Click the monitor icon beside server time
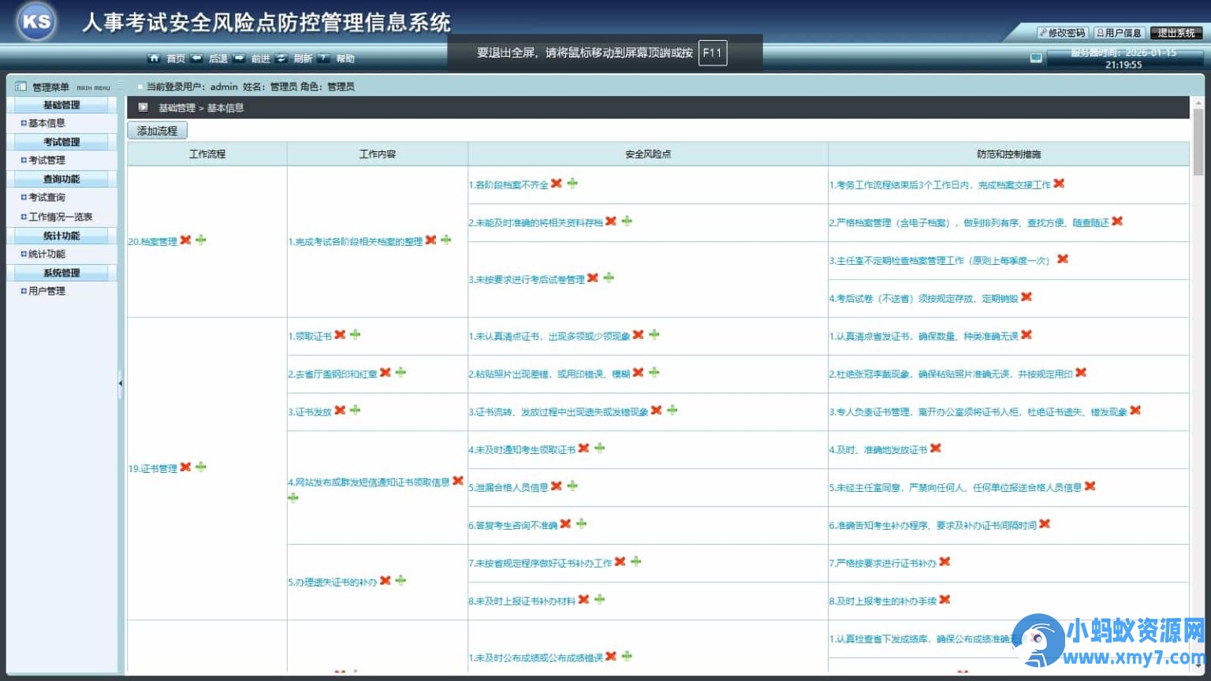1211x681 pixels. coord(1036,58)
